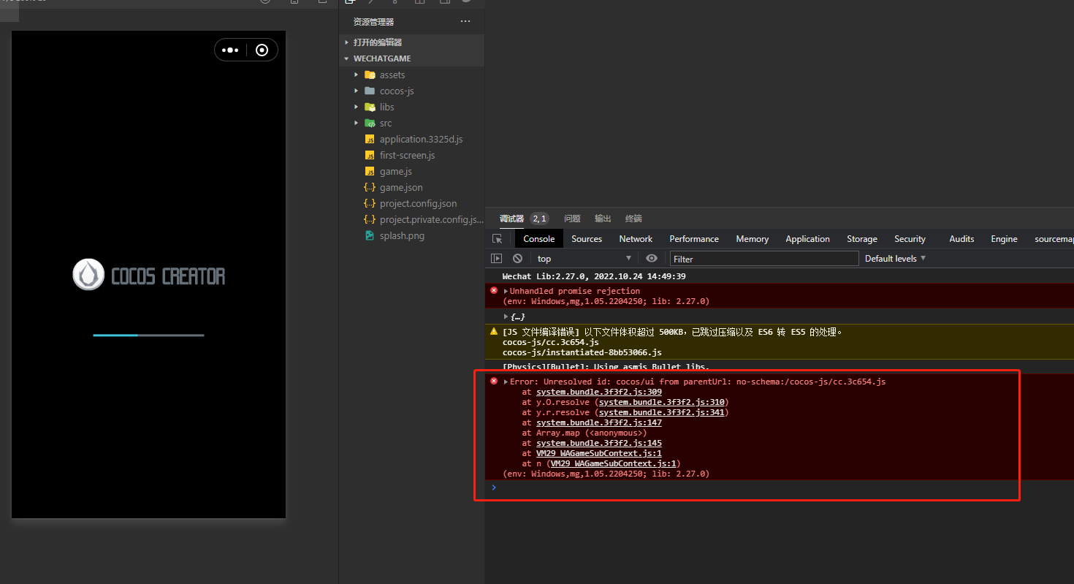Select the Console tab
This screenshot has width=1074, height=584.
539,239
